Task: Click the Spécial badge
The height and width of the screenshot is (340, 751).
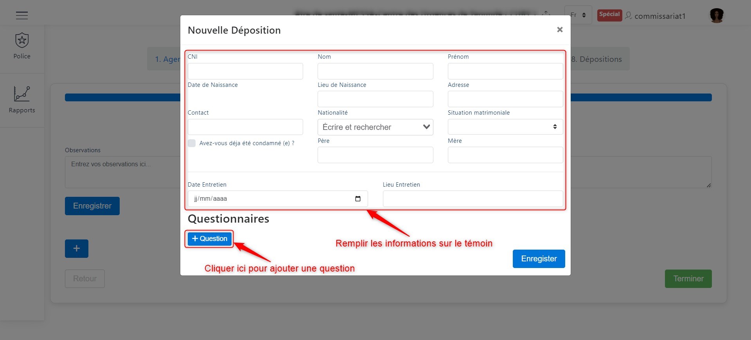Action: pos(609,15)
